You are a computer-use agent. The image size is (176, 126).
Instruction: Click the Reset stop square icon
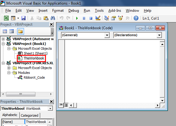point(91,18)
